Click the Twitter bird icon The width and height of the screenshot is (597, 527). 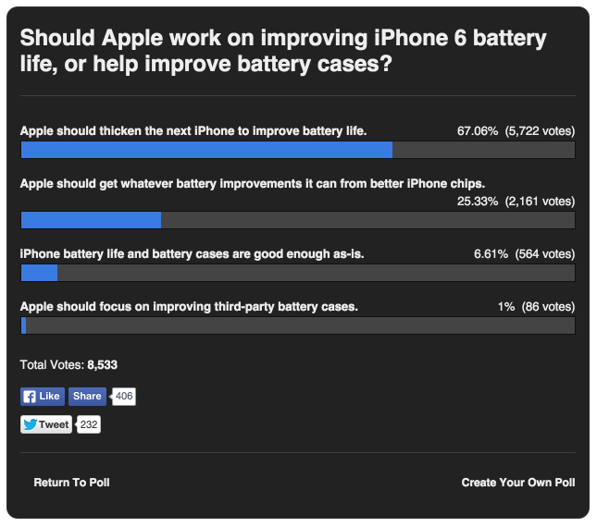[x=31, y=425]
